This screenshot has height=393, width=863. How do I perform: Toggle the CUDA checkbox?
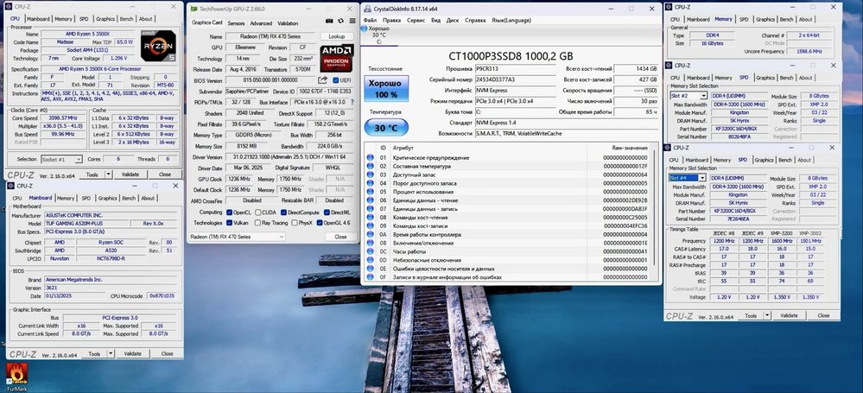pos(257,212)
